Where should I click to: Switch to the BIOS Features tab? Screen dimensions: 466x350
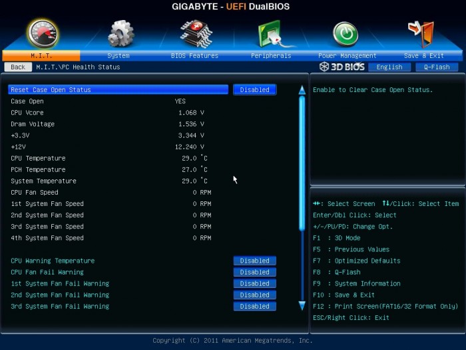click(x=194, y=55)
